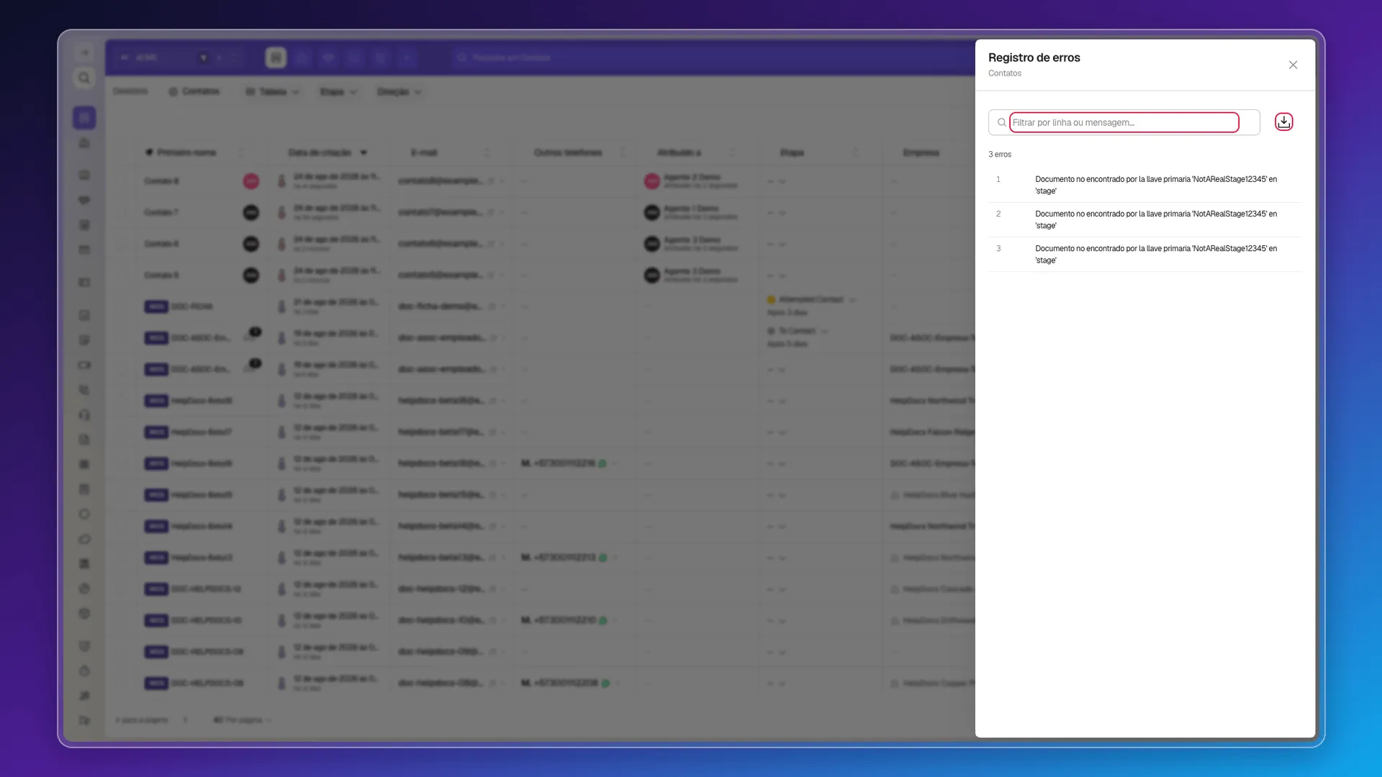Select error row number 1 message
Viewport: 1382px width, 777px height.
tap(1155, 185)
